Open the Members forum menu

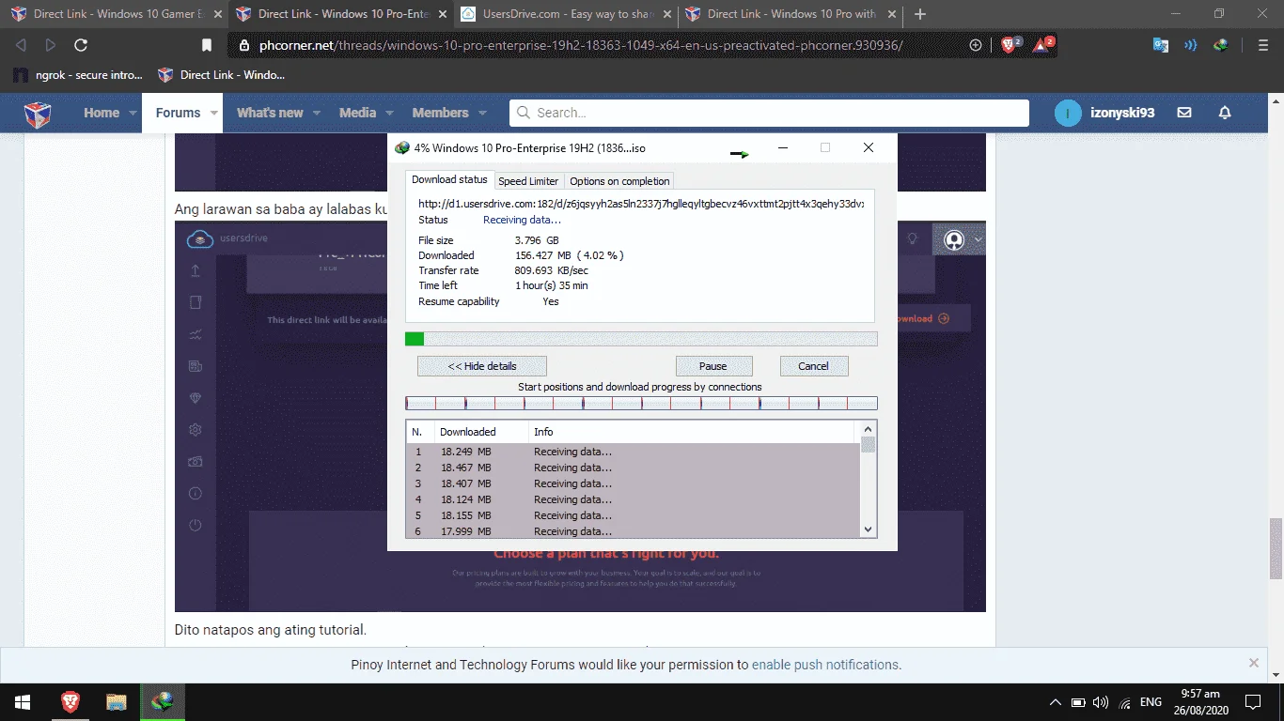440,113
